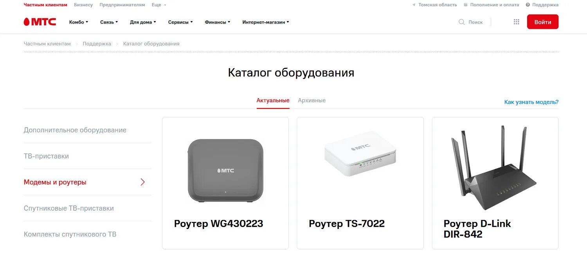Viewport: 587px width, 256px height.
Task: Expand the Финансы menu
Action: pyautogui.click(x=218, y=22)
